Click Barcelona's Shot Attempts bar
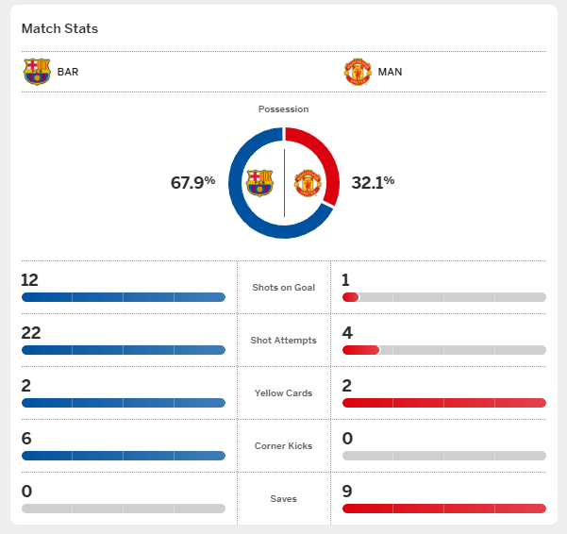 124,350
